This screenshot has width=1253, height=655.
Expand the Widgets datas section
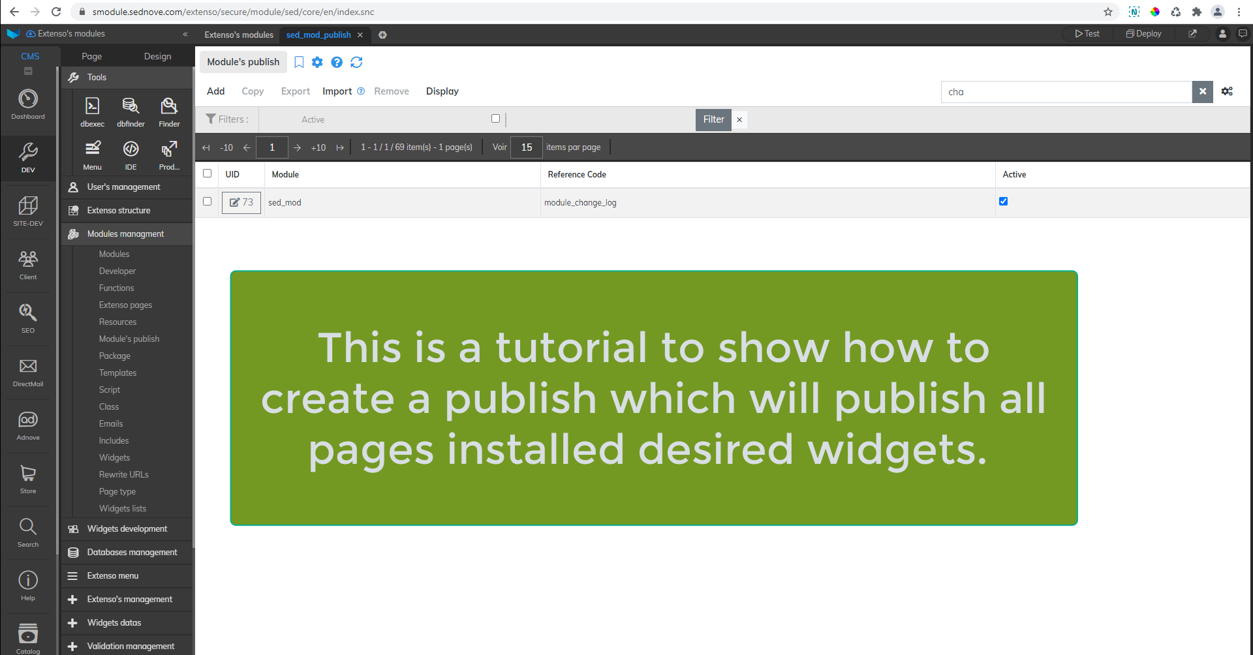[x=127, y=622]
